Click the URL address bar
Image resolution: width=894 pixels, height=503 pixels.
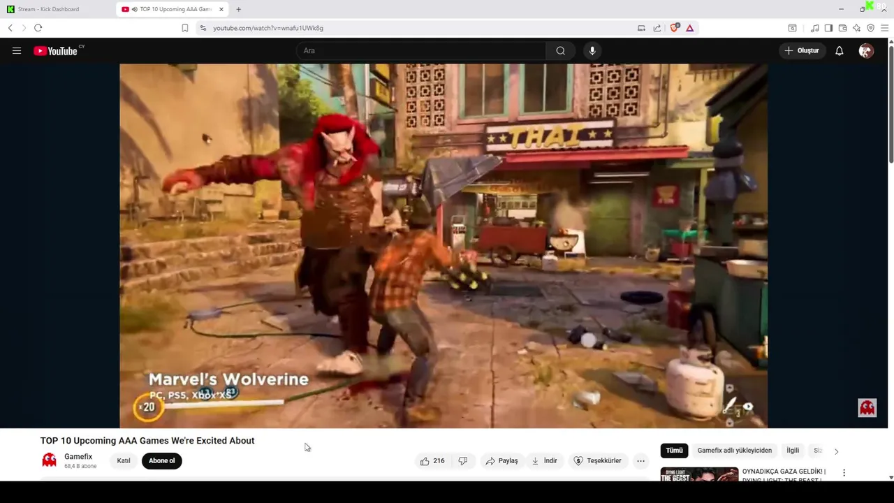coord(419,28)
